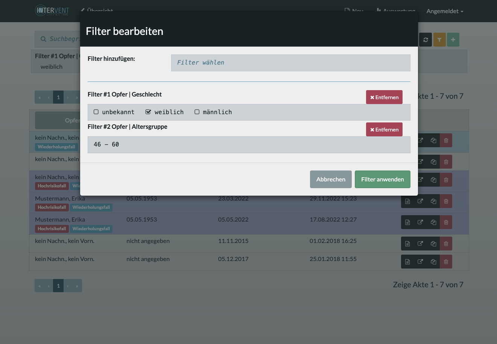
Task: Check the männlich checkbox
Action: click(x=197, y=112)
